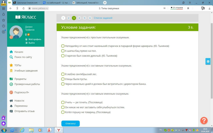Image resolution: width=213 pixels, height=133 pixels.
Task: Open Мой профиль link
Action: [33, 39]
